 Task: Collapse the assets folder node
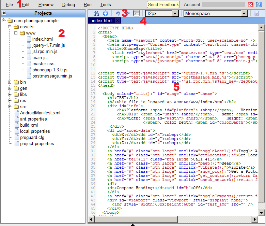pyautogui.click(x=10, y=27)
